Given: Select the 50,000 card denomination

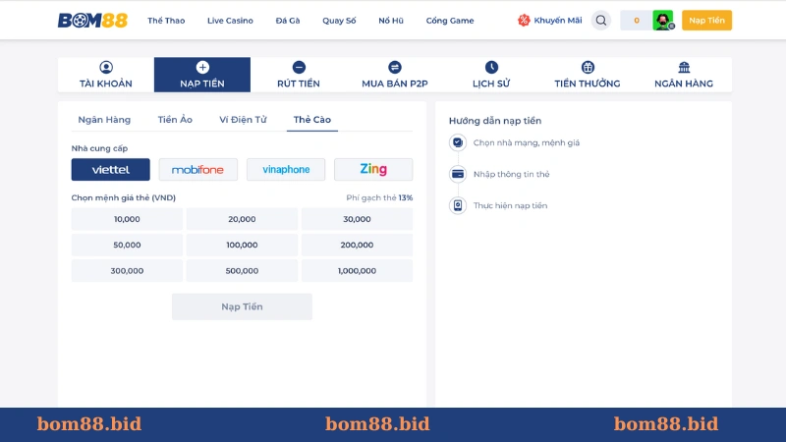Looking at the screenshot, I should coord(127,245).
